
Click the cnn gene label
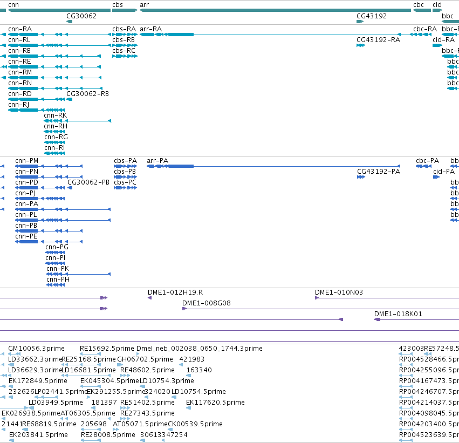pyautogui.click(x=13, y=5)
